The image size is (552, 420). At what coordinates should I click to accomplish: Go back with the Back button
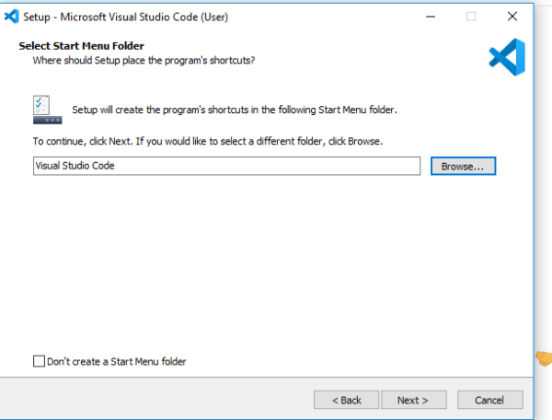[x=345, y=400]
